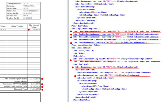Screen dimensions: 162x102
Task: Click red dot beside TaxInclusiveAmount line
Action: coord(71,37)
